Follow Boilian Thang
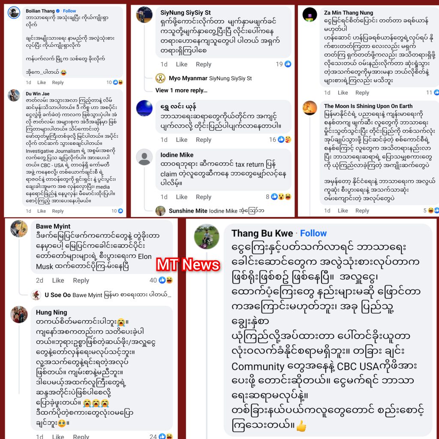This screenshot has width=439, height=439. (69, 11)
